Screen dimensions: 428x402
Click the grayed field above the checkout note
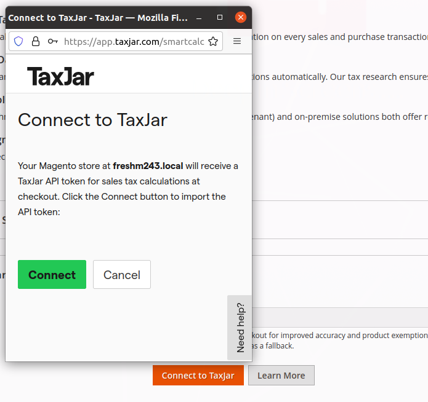point(339,317)
